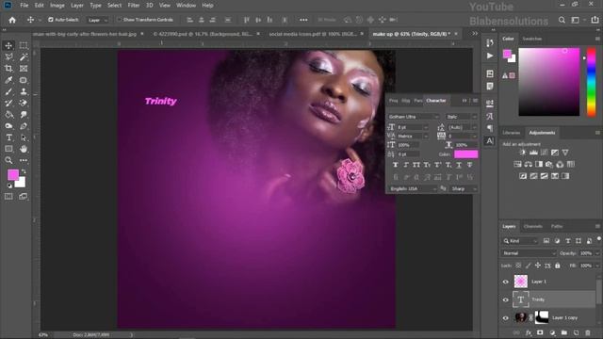Open the Normal blend mode dropdown
Viewport: 603px width, 339px height.
click(529, 253)
